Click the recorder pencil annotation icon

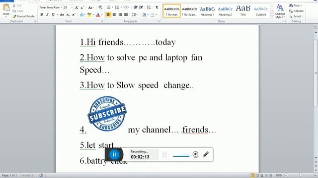point(206,155)
